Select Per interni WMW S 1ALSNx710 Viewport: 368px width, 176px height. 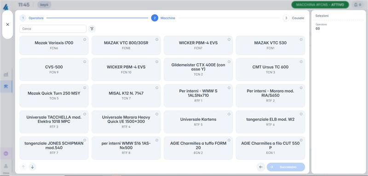198,96
